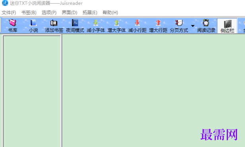Click 添加书签 to add a bookmark
Image resolution: width=245 pixels, height=147 pixels.
click(x=54, y=26)
